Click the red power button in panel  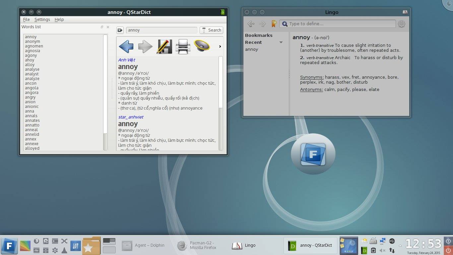(448, 250)
